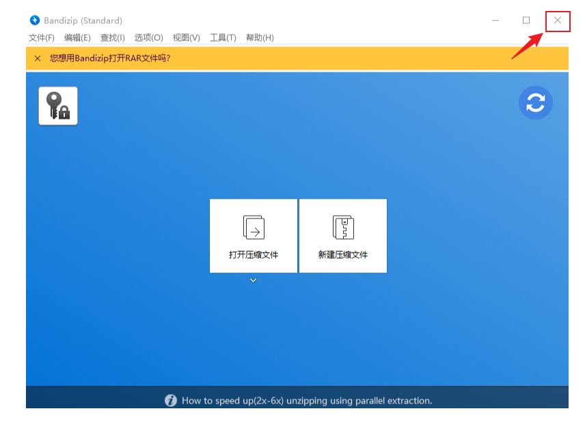585x424 pixels.
Task: Open the 查找(I) menu
Action: tap(113, 38)
